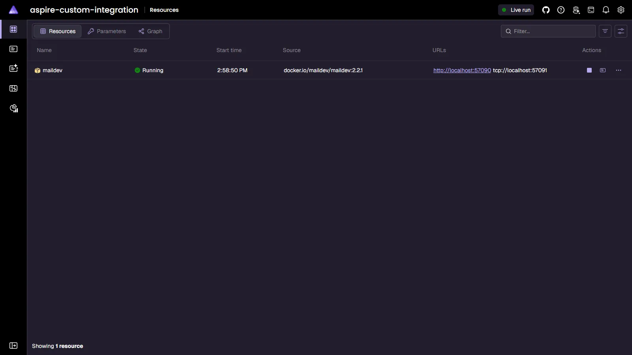The width and height of the screenshot is (632, 355).
Task: Collapse the sidebar using bottom panel icon
Action: (x=13, y=346)
